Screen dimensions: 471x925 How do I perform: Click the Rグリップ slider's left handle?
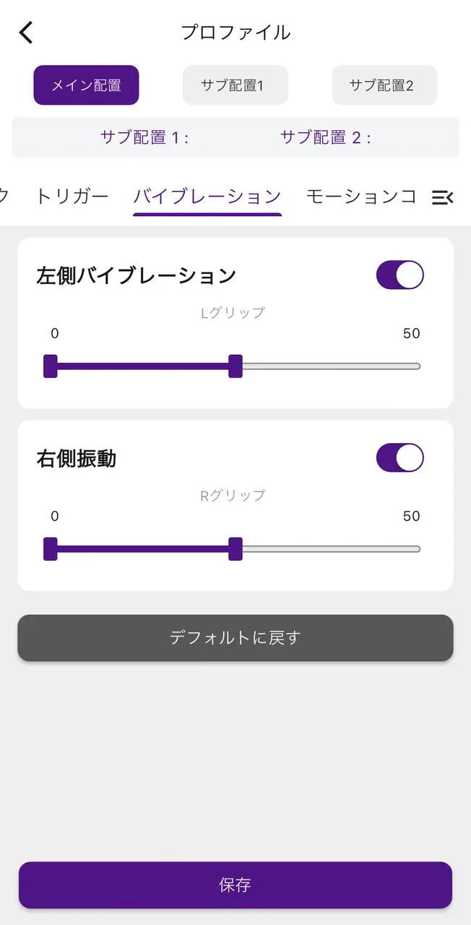click(x=51, y=549)
